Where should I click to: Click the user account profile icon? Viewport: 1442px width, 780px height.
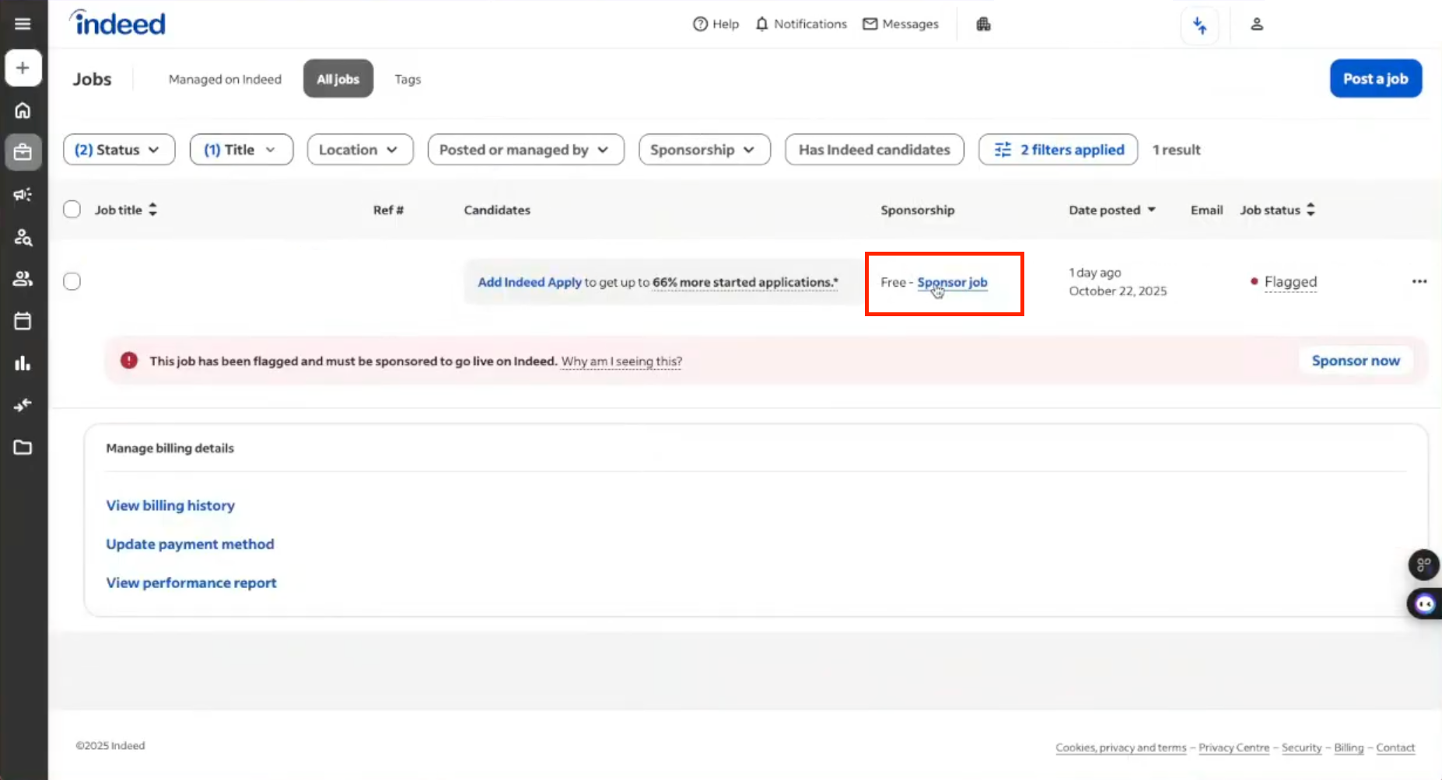1256,24
